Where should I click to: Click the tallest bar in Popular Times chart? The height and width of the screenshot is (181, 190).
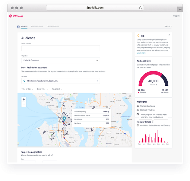click(157, 136)
